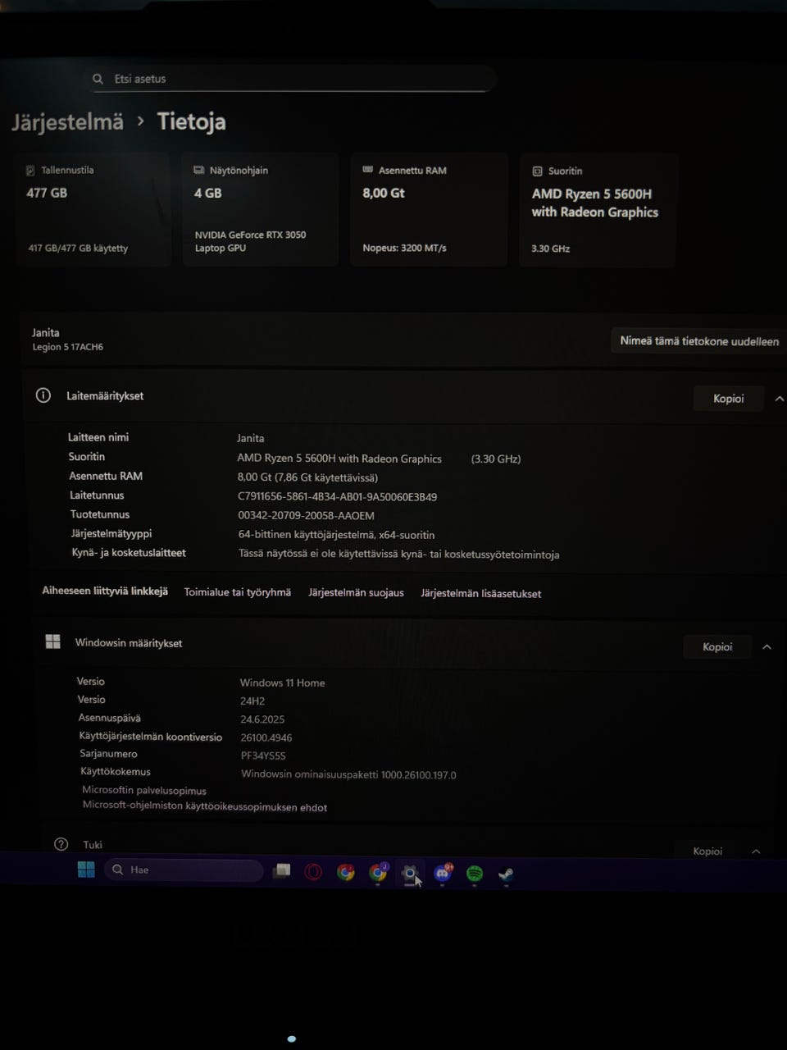Open Järjestelmän suojaus link
Viewport: 787px width, 1050px height.
[x=356, y=593]
